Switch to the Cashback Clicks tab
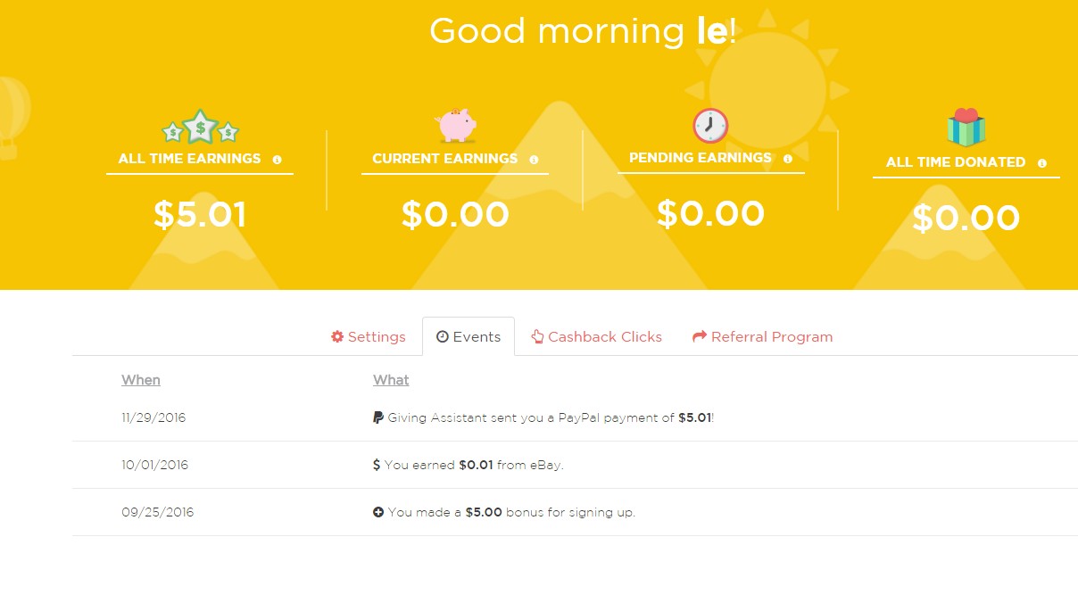The image size is (1078, 603). point(596,337)
